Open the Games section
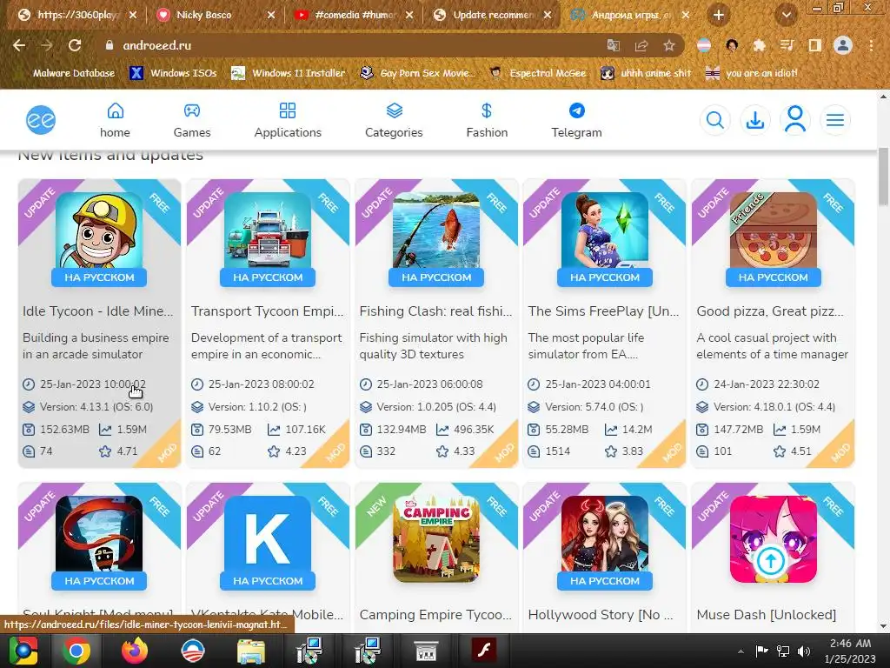The width and height of the screenshot is (890, 668). pos(192,120)
